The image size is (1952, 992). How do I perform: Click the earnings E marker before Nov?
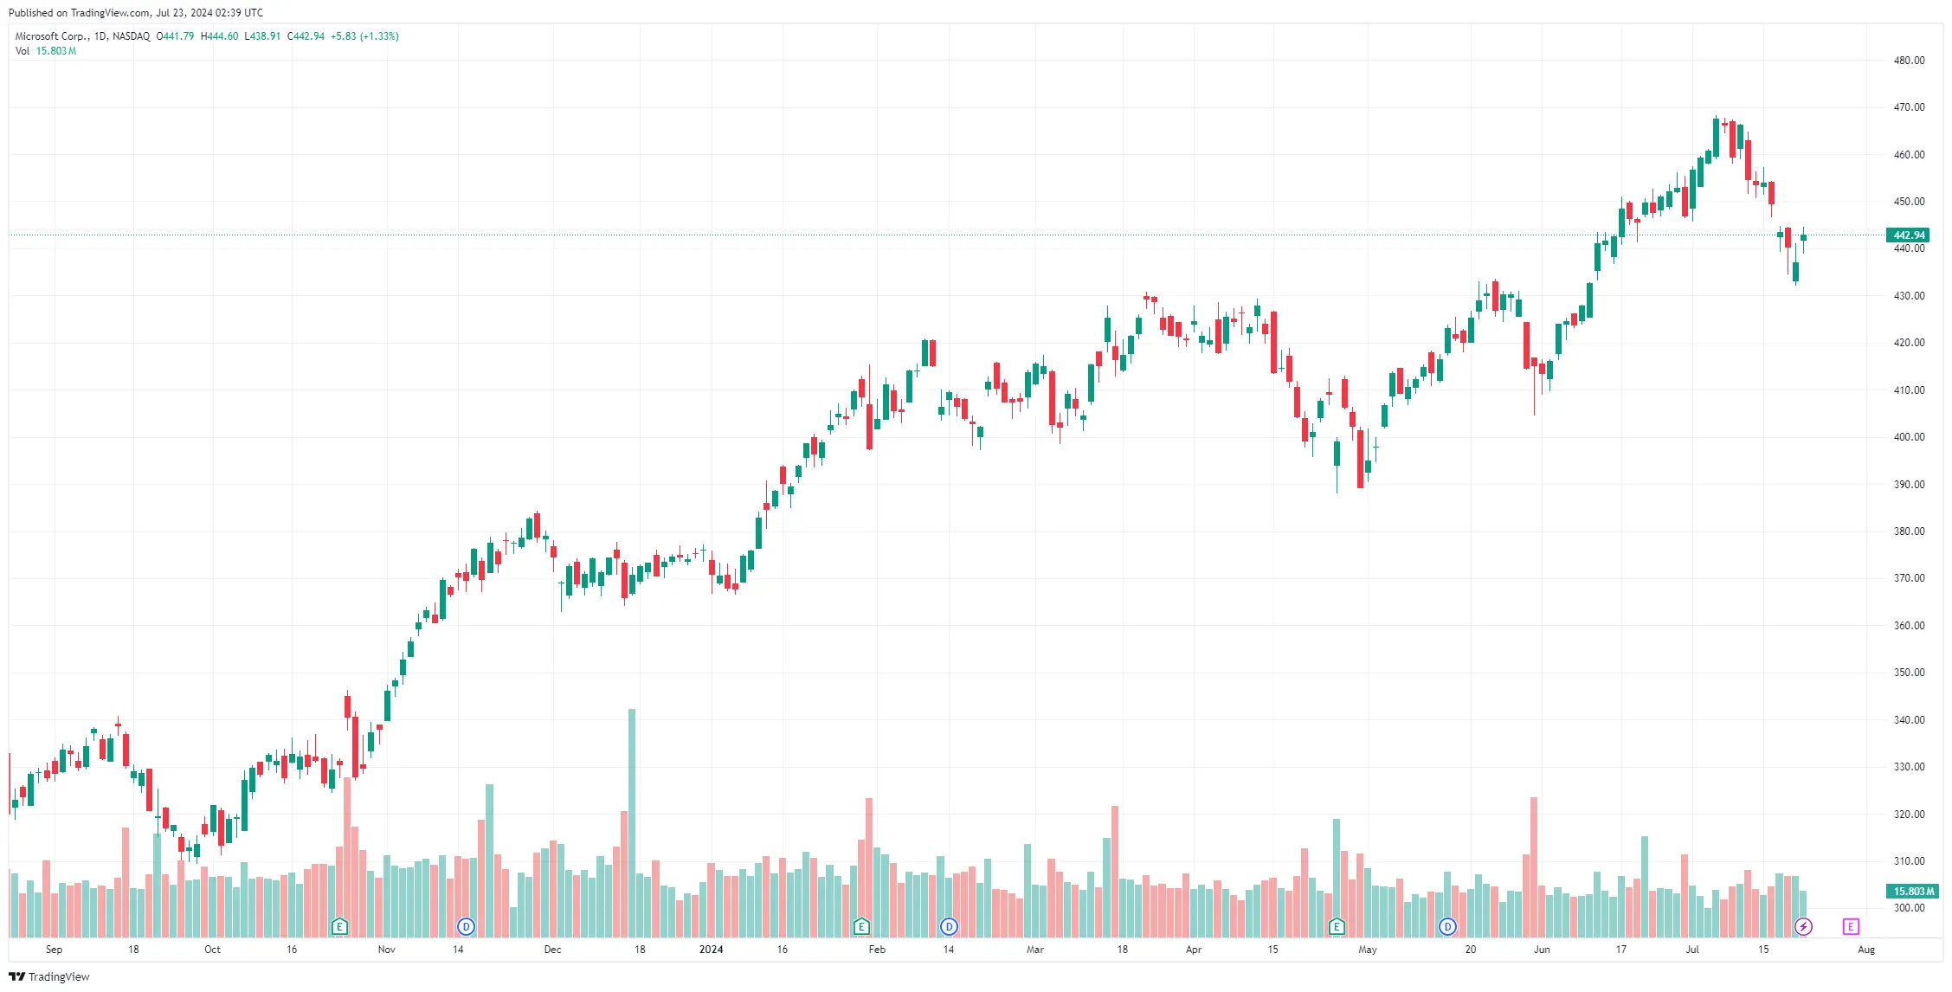339,926
